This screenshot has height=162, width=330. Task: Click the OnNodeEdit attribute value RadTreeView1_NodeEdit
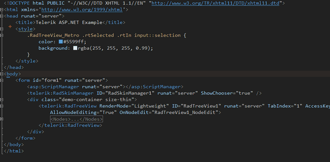185,113
